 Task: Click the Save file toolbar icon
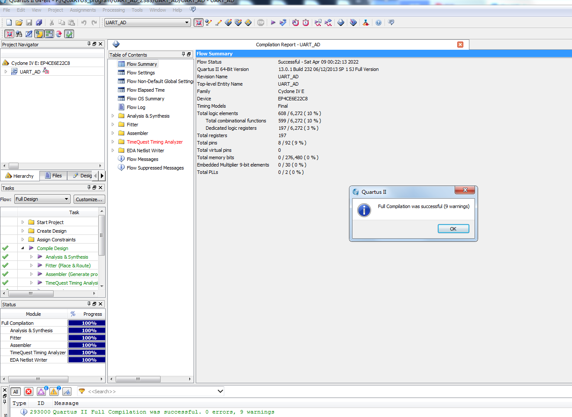[x=29, y=22]
